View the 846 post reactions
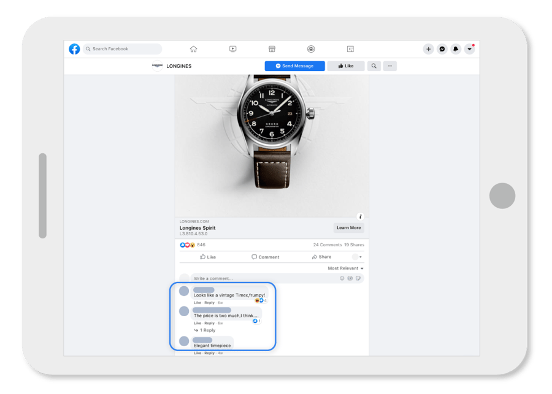 pos(193,245)
